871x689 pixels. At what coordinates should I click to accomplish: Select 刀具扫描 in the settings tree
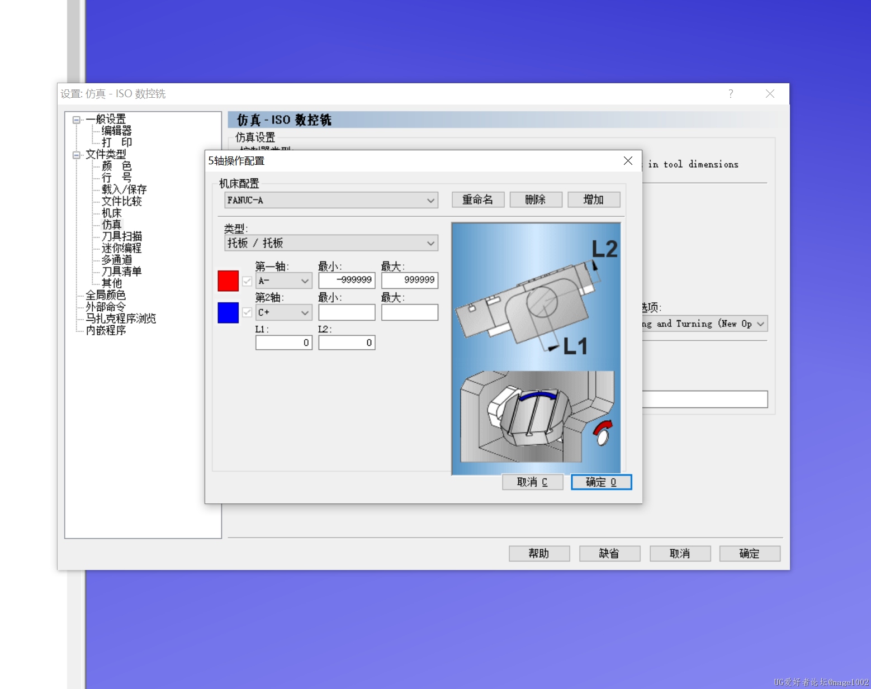121,236
